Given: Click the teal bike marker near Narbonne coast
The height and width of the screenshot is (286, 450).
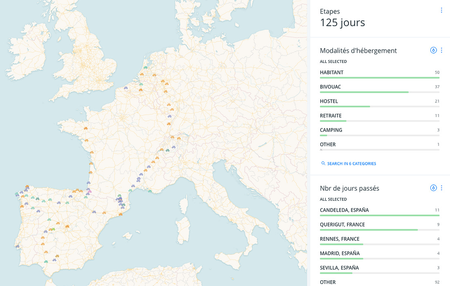Looking at the screenshot, I should tap(130, 191).
